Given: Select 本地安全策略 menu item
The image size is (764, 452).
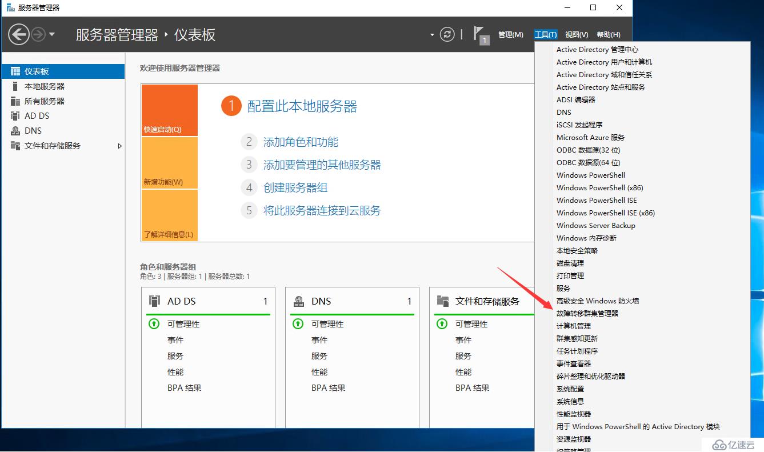Looking at the screenshot, I should 577,251.
